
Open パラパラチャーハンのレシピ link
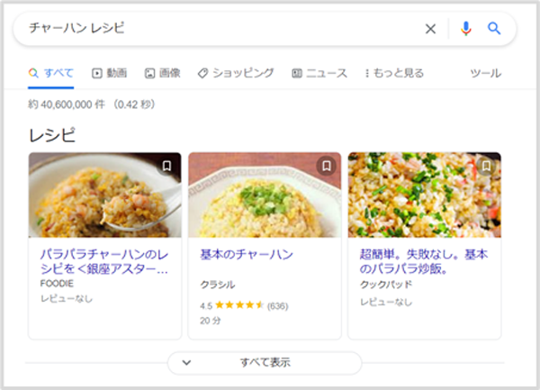(104, 261)
